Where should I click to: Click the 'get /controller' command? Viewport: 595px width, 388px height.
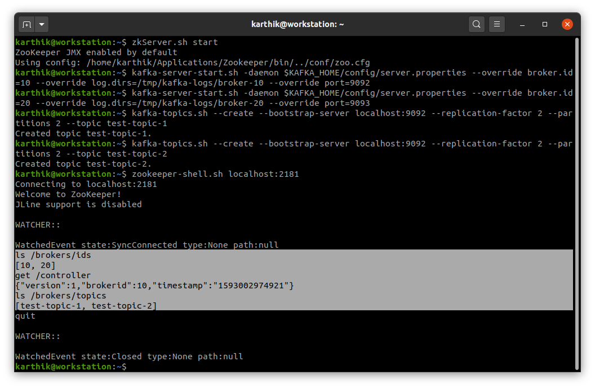click(x=53, y=275)
